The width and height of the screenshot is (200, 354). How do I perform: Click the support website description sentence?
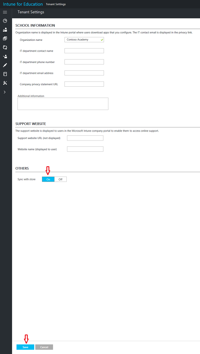[87, 131]
